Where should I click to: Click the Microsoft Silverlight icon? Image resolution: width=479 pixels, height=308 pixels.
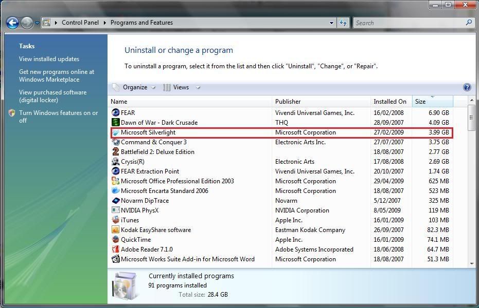click(x=115, y=132)
